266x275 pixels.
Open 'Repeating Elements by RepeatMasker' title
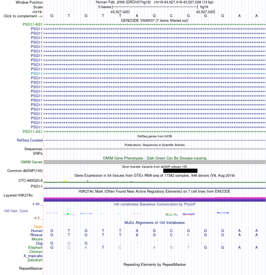coord(155,264)
